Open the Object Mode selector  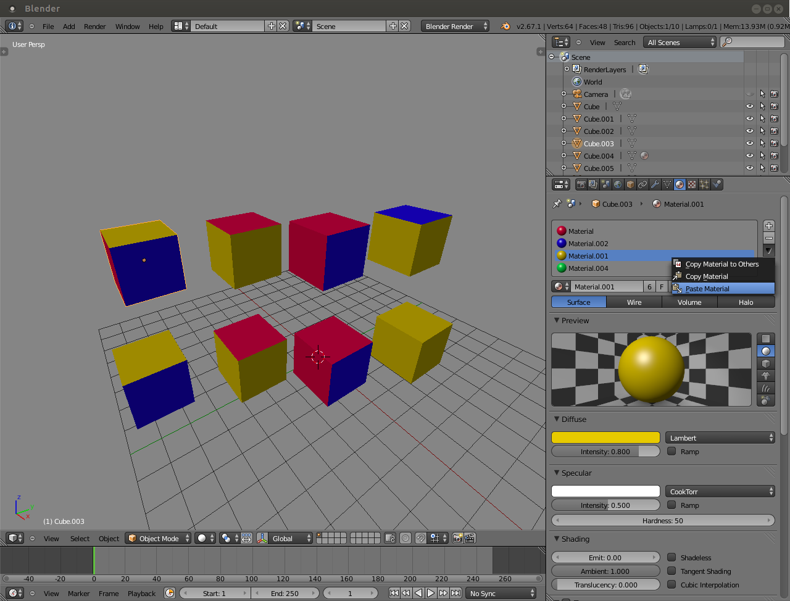pyautogui.click(x=159, y=538)
